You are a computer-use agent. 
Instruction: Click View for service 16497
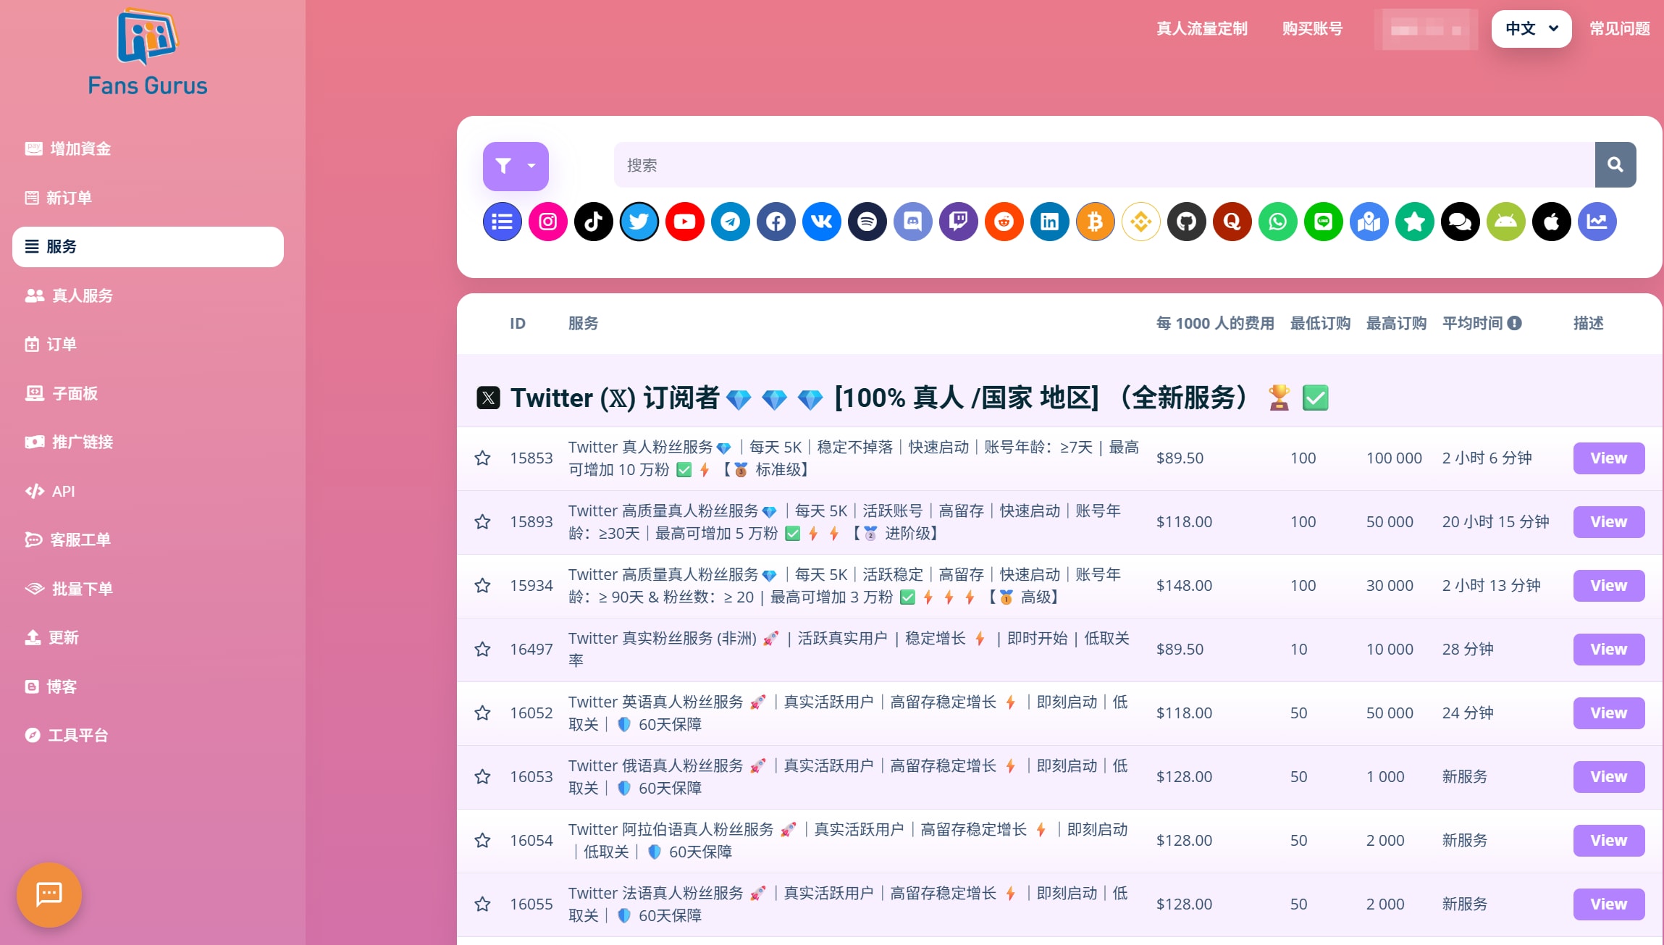click(x=1608, y=650)
